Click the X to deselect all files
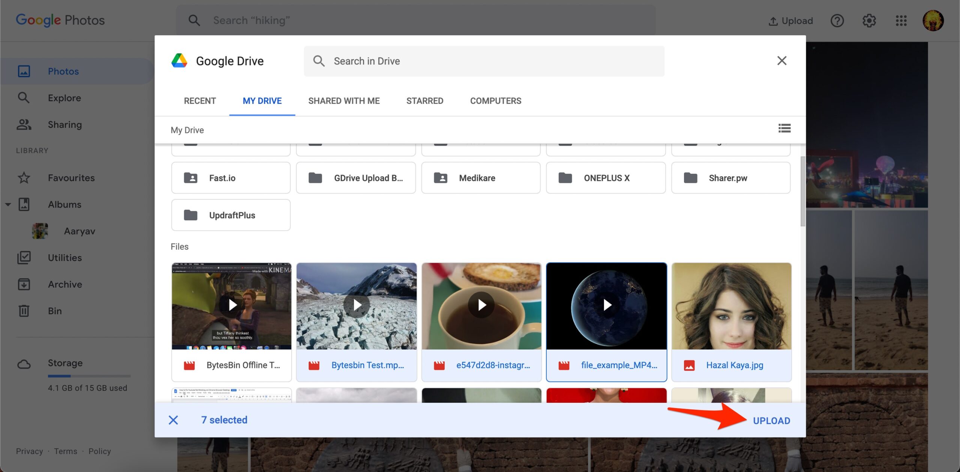The image size is (960, 472). tap(174, 420)
